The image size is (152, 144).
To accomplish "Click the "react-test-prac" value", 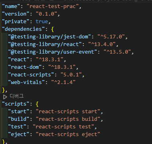I will tap(53, 6).
